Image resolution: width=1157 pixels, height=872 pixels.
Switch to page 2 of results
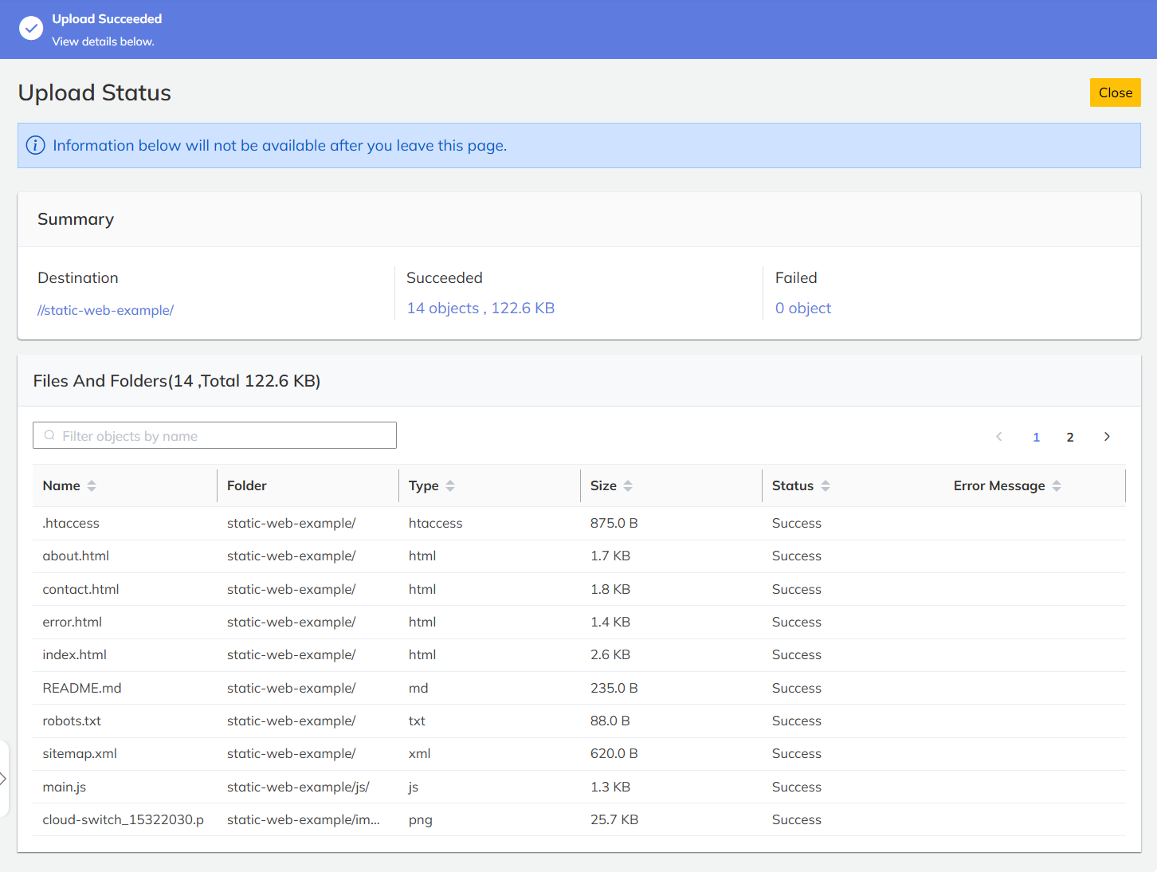click(x=1070, y=437)
